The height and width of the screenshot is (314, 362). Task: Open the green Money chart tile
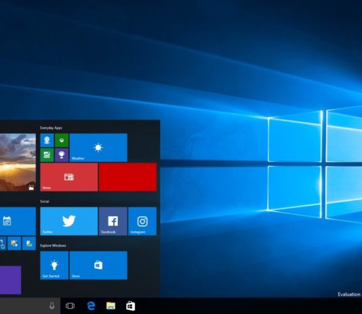click(x=47, y=155)
